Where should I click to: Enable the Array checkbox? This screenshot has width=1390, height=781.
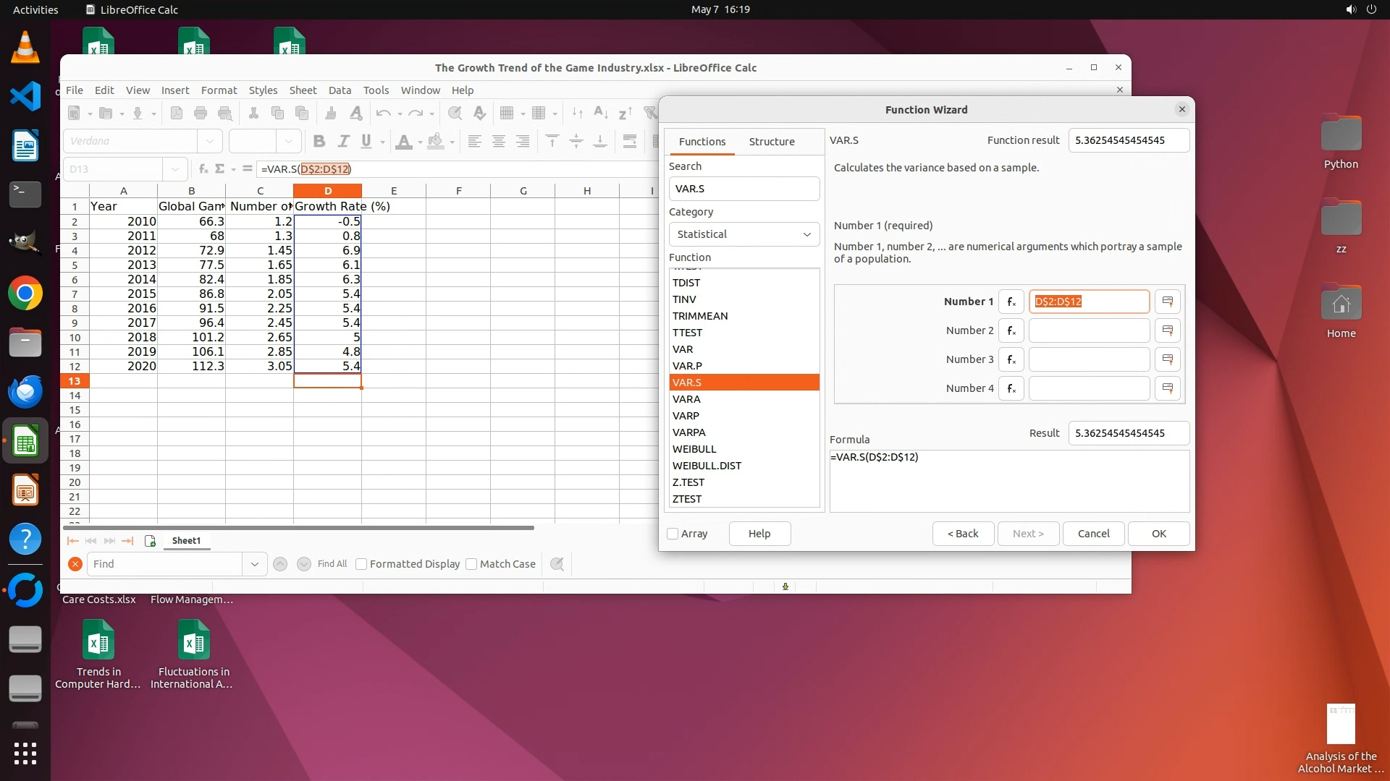coord(673,534)
